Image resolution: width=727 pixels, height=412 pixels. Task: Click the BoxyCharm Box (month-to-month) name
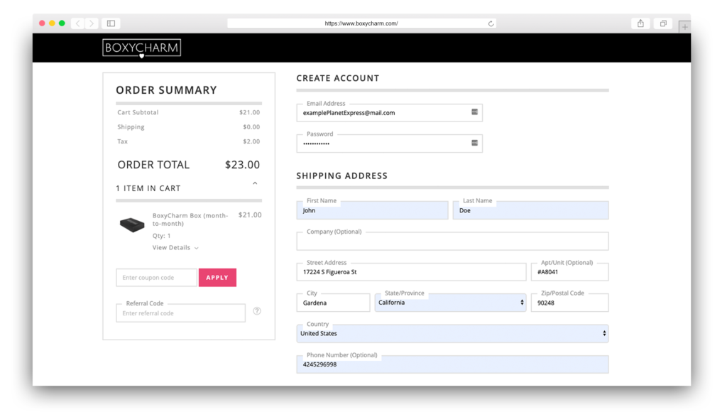[x=190, y=219]
